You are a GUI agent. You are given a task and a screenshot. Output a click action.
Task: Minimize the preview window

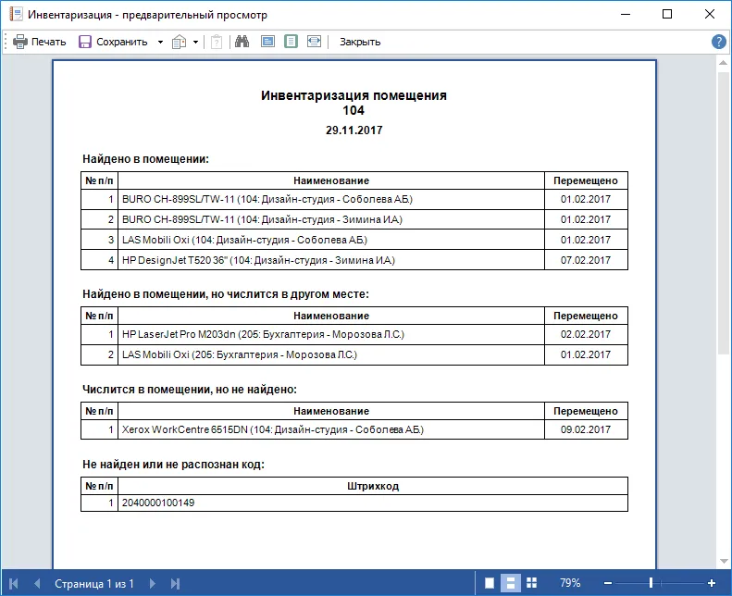point(626,14)
